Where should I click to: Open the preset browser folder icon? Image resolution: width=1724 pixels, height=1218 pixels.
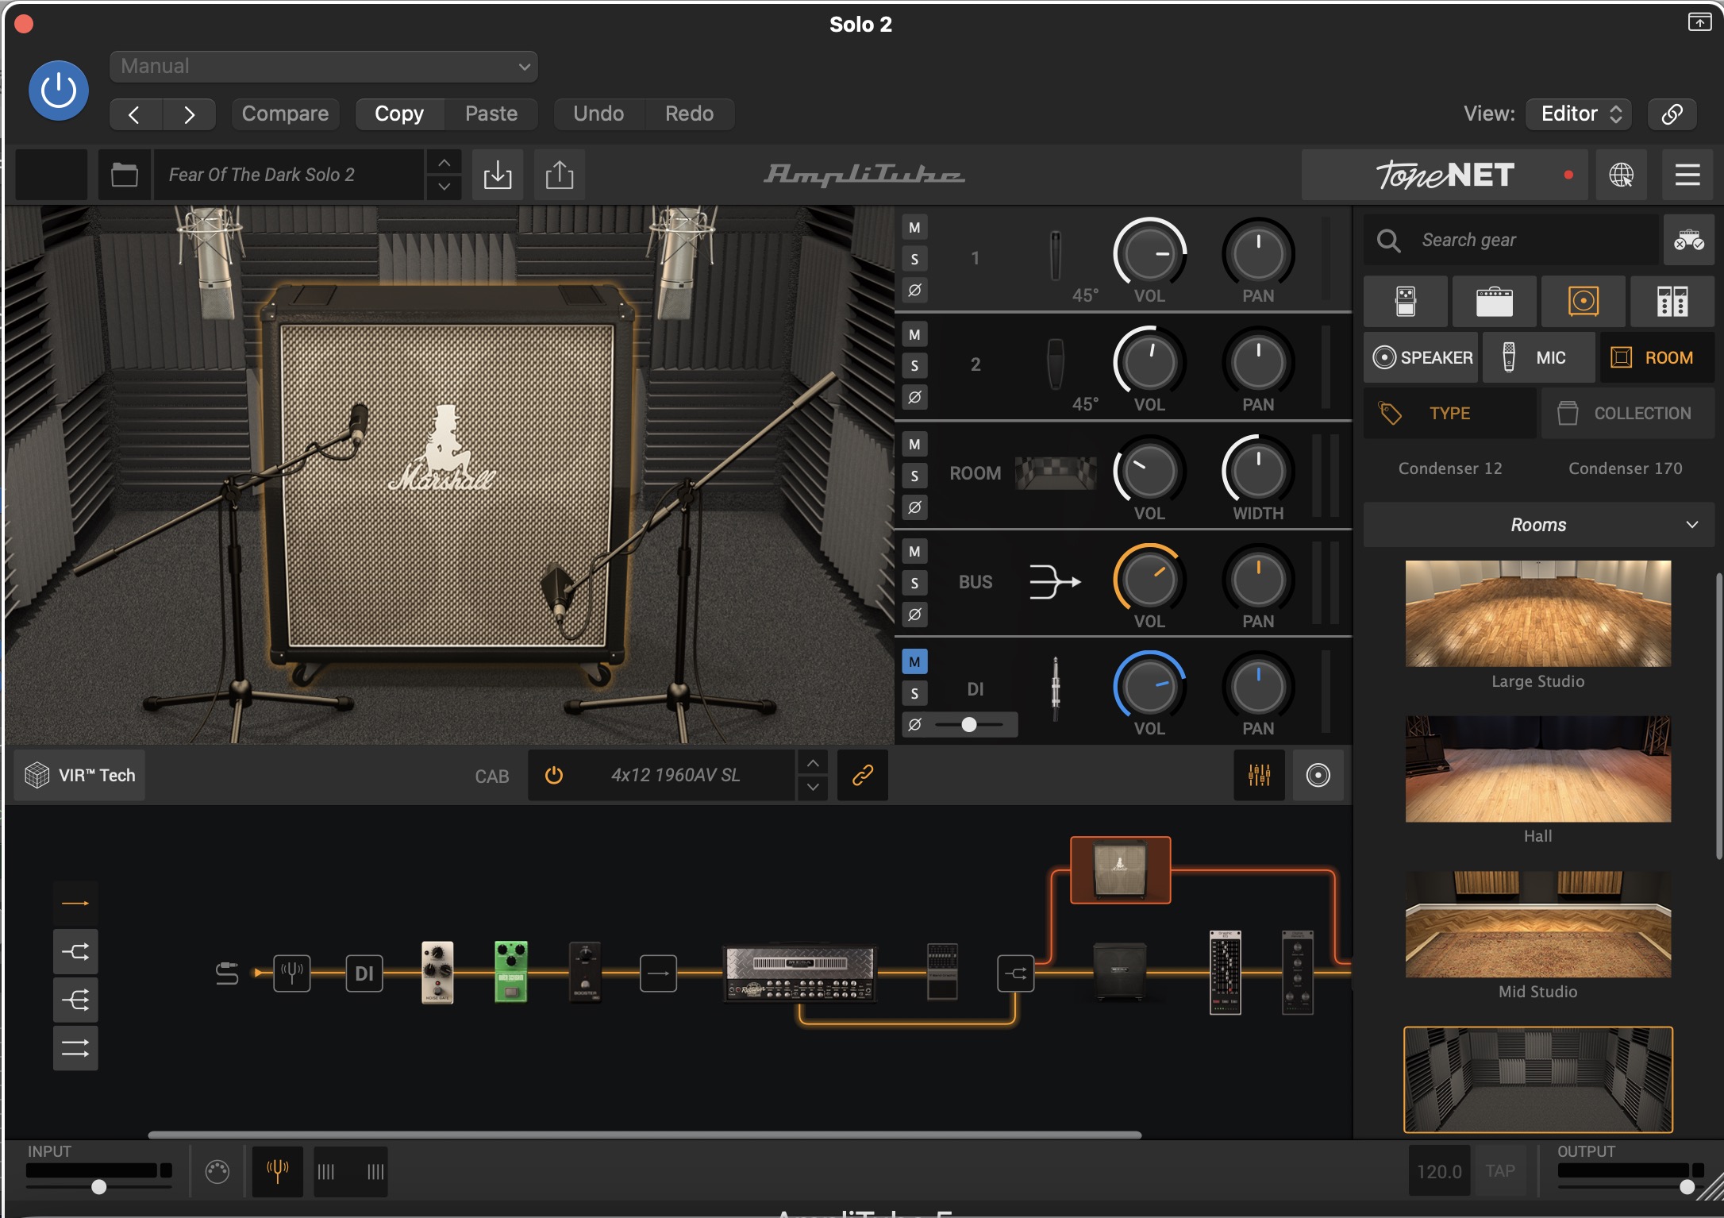tap(125, 175)
